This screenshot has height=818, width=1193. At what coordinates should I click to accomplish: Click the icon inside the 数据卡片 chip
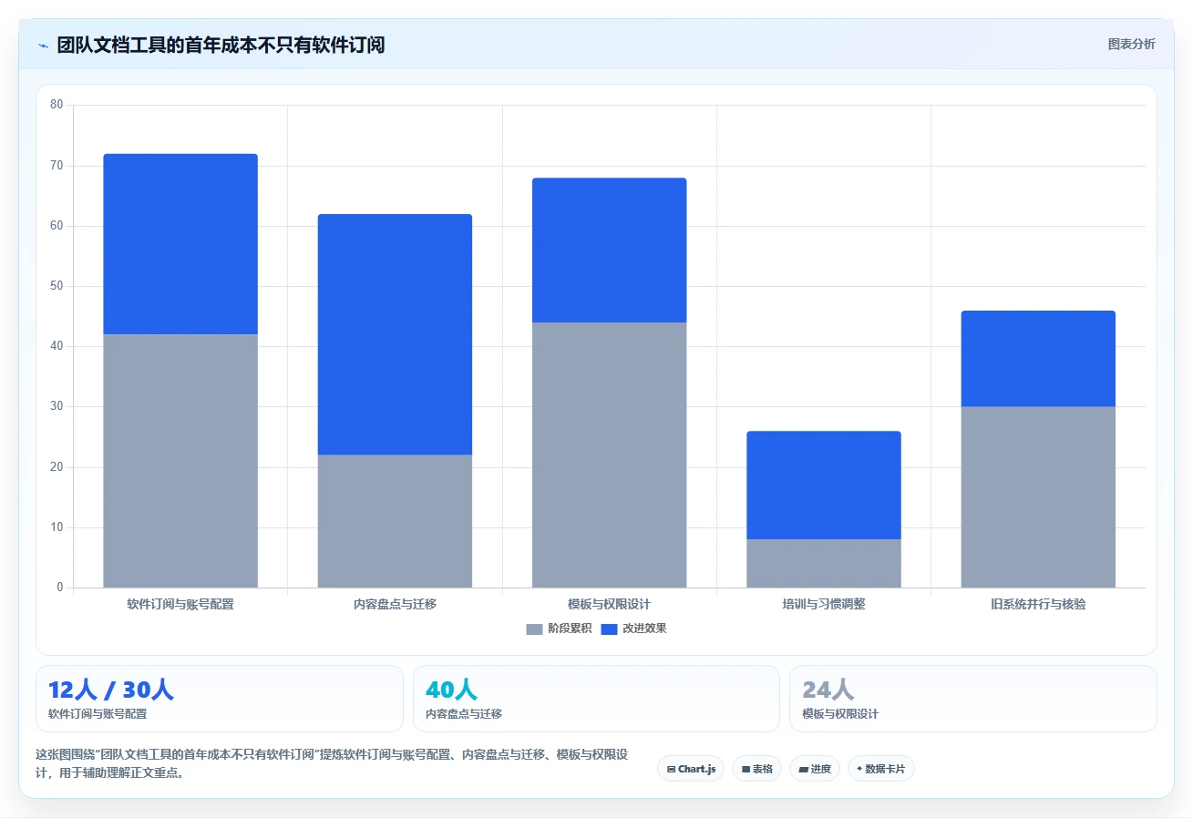pos(859,769)
